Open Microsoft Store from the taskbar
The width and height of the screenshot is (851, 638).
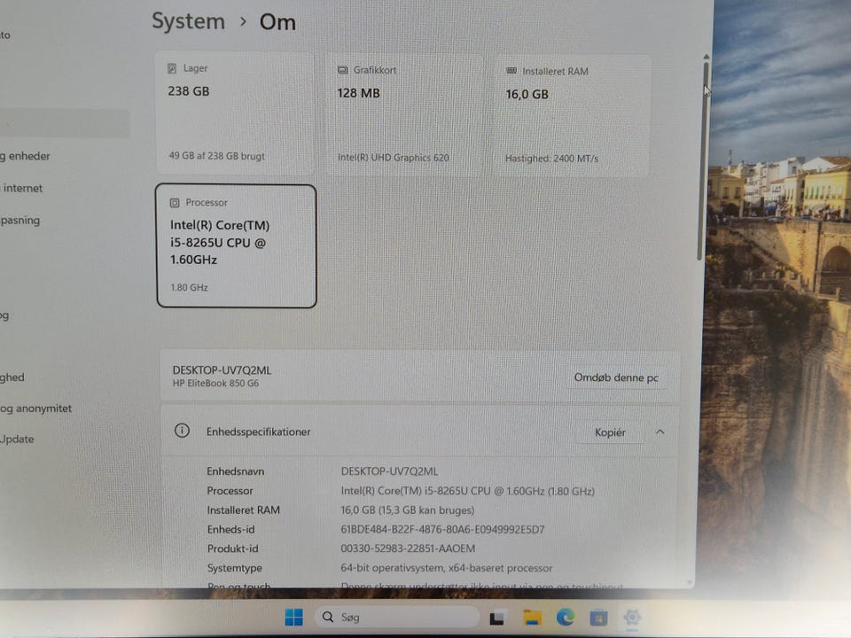tap(598, 618)
